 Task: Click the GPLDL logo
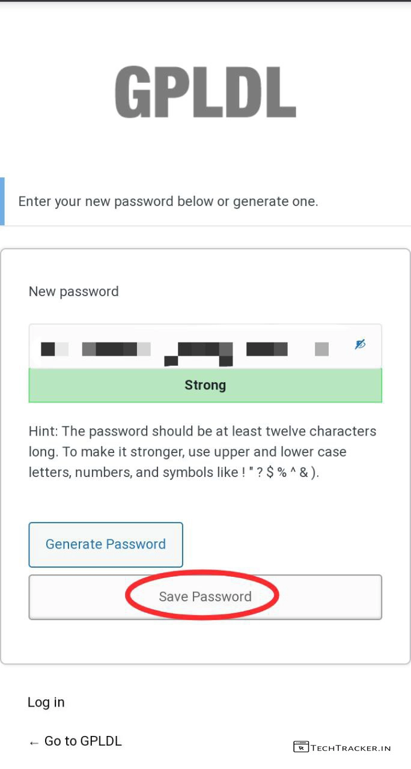tap(205, 92)
